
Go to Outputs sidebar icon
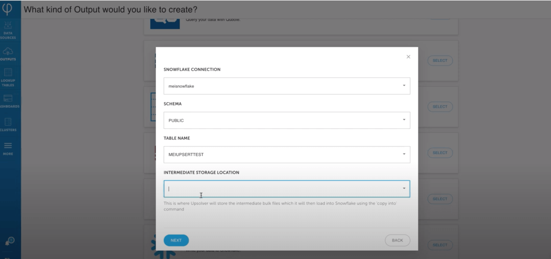[x=8, y=54]
